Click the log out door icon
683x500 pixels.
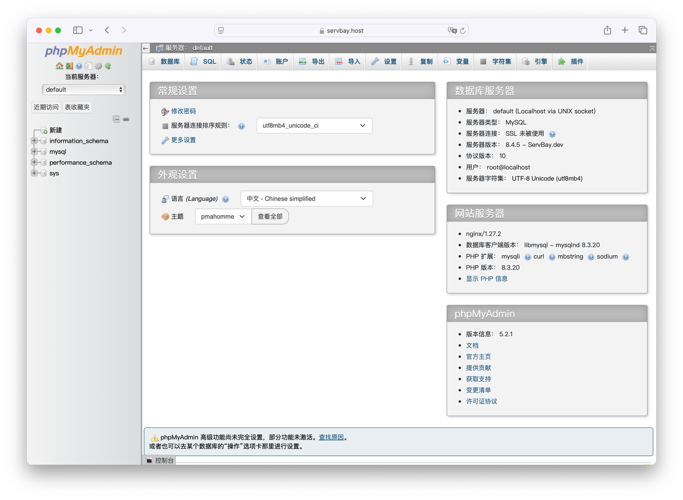[x=69, y=66]
